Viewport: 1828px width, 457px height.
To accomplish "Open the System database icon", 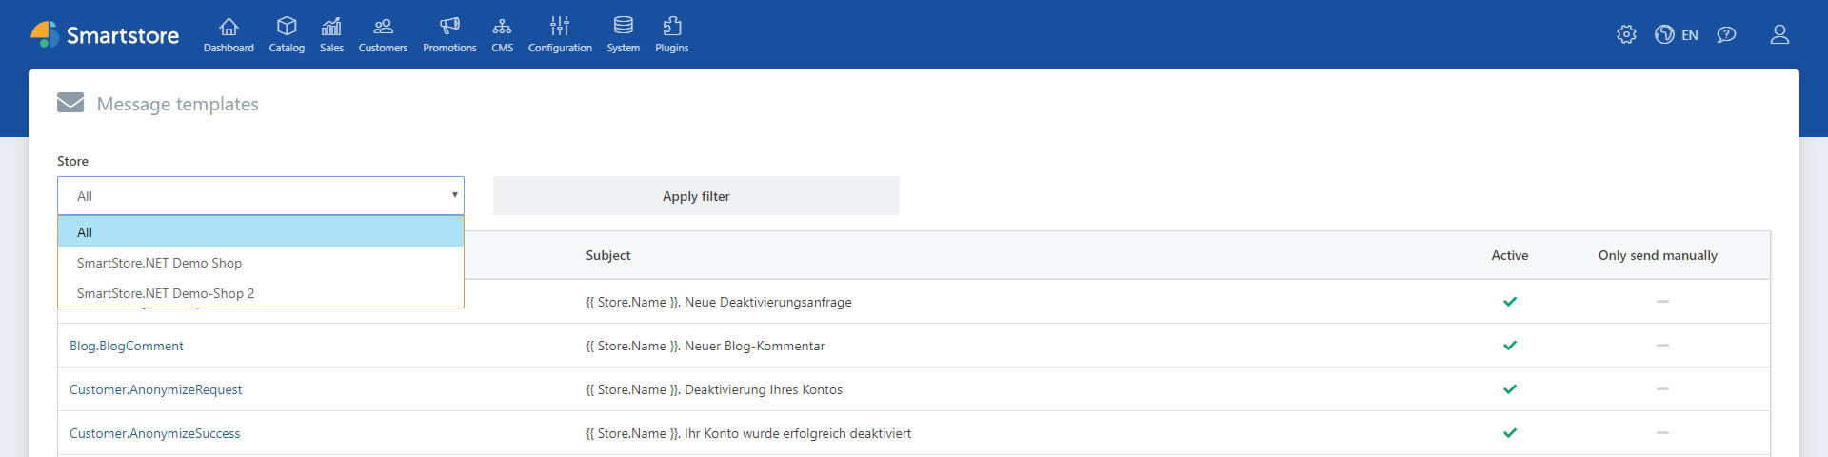I will pyautogui.click(x=623, y=27).
